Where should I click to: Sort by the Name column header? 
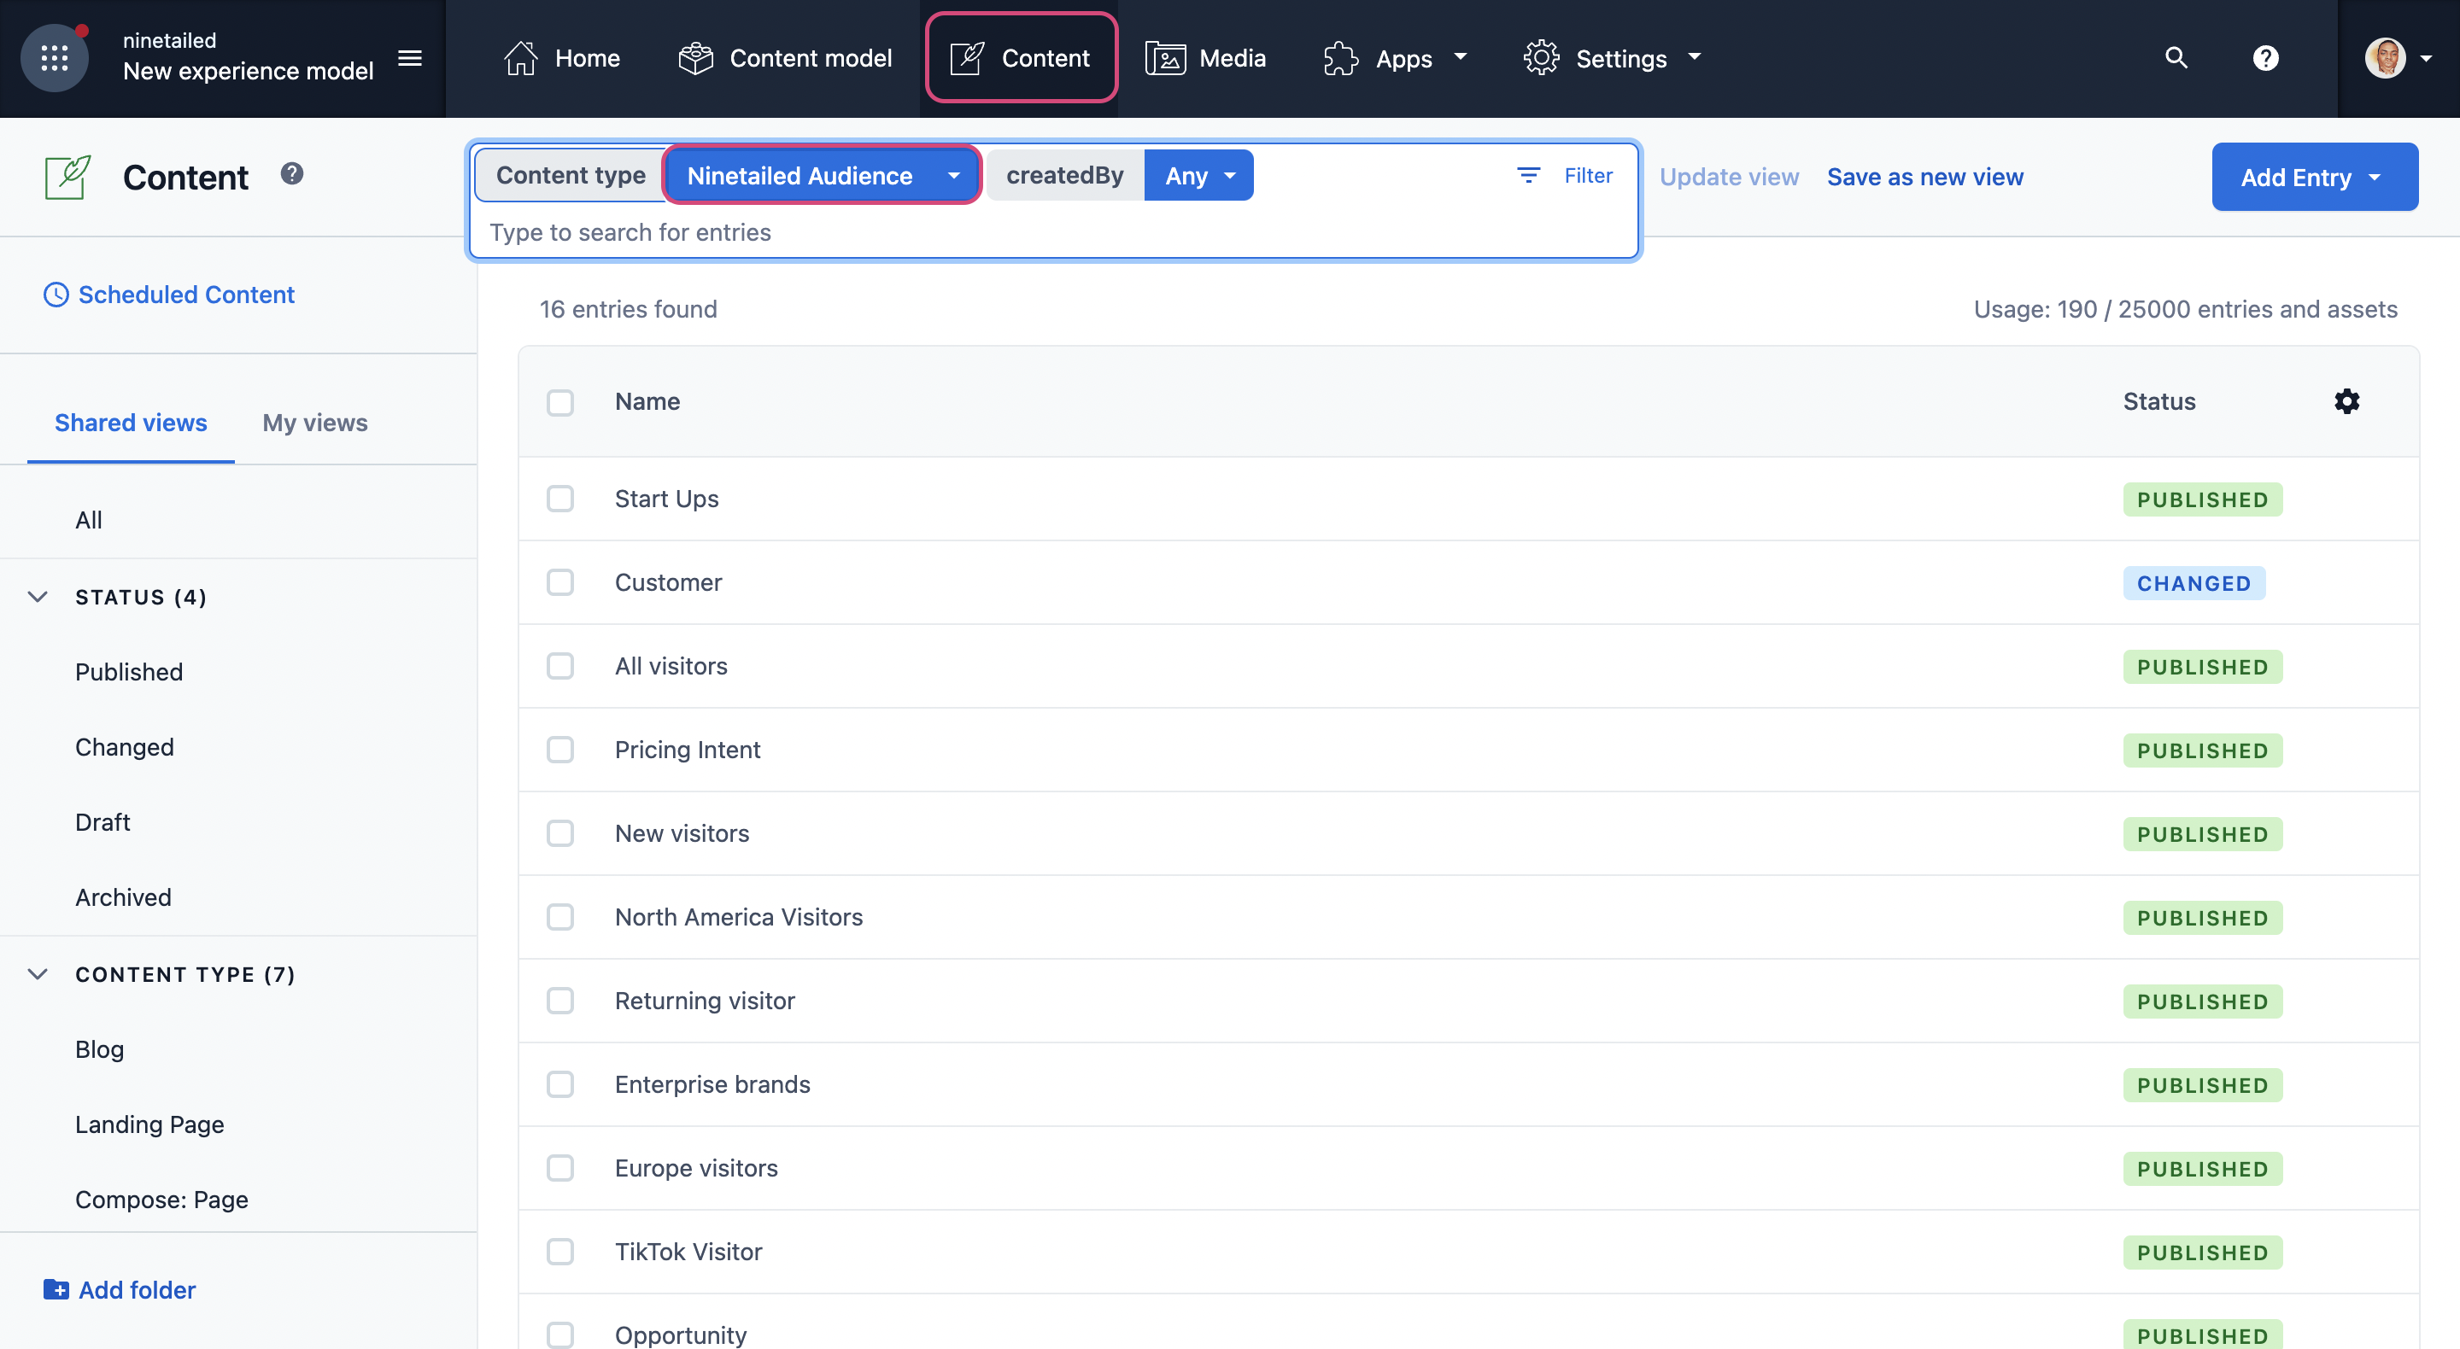coord(647,401)
